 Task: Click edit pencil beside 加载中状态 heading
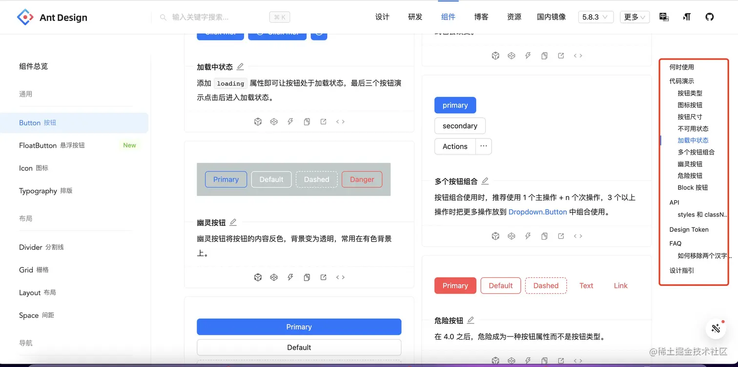click(x=240, y=67)
